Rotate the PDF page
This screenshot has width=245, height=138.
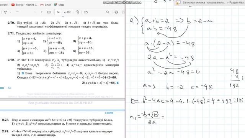pyautogui.click(x=77, y=12)
